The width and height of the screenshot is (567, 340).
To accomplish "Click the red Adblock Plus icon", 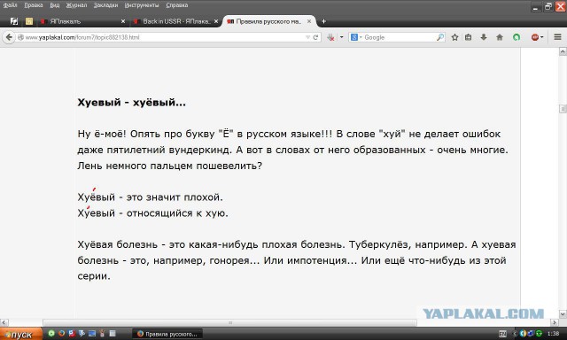I will click(x=535, y=37).
